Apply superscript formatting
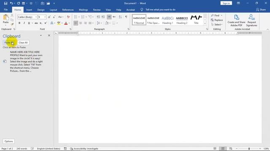The width and height of the screenshot is (270, 151). click(46, 23)
